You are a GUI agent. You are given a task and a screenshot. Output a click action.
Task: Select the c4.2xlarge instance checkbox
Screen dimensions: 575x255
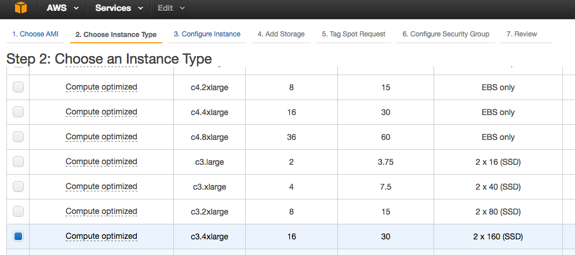[x=19, y=87]
